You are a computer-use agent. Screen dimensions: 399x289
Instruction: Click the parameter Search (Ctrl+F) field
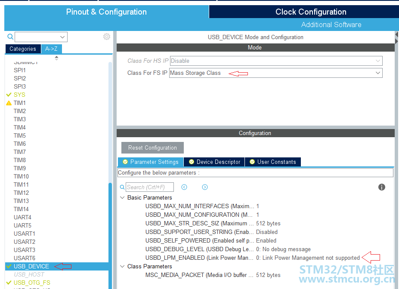[150, 187]
